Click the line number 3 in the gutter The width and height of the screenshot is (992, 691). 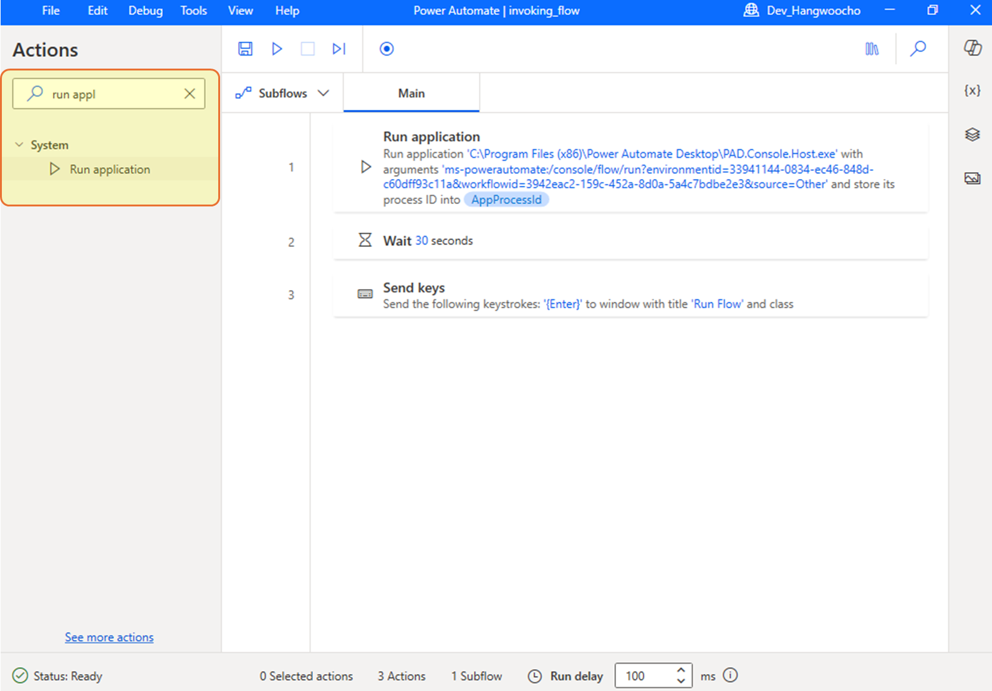pos(291,295)
